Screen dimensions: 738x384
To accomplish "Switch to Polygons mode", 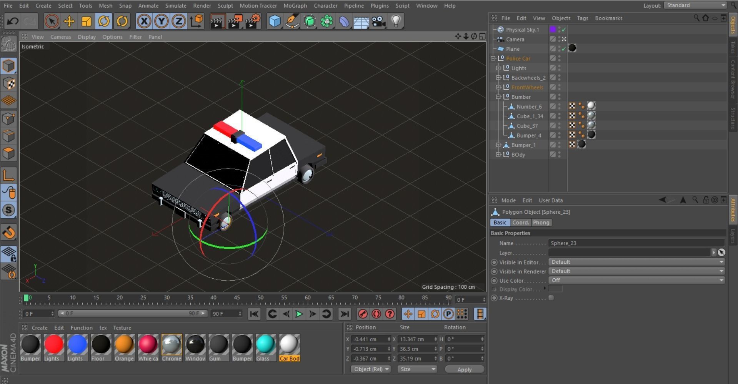I will click(x=9, y=153).
